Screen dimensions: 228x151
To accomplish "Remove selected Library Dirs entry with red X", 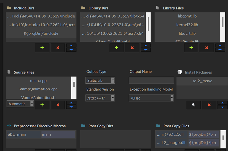I will pyautogui.click(x=132, y=48).
